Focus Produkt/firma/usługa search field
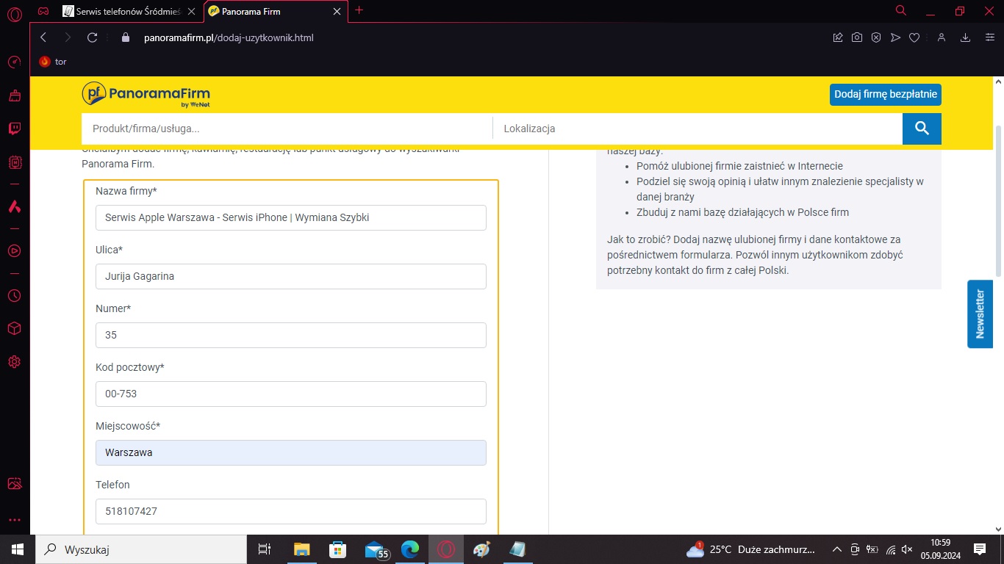 tap(287, 129)
